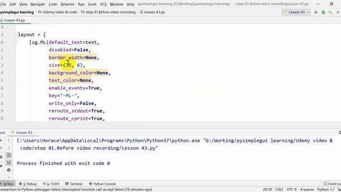Open the Navigate menu
Screen dimensions: 341x192
point(38,4)
